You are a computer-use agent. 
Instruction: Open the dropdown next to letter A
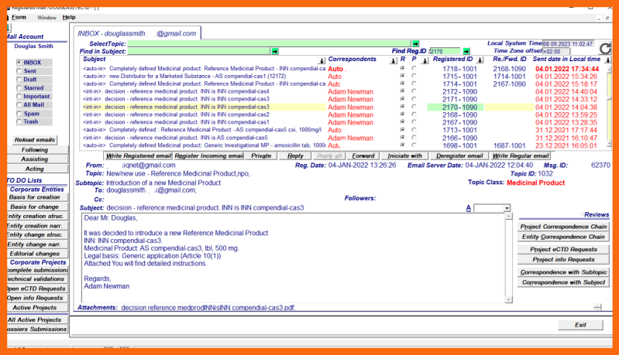pos(507,208)
